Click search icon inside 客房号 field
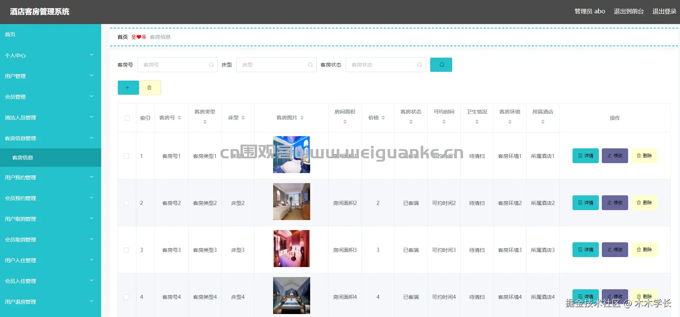The width and height of the screenshot is (680, 317). pyautogui.click(x=211, y=65)
